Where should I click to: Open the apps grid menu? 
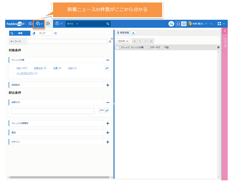pos(219,24)
